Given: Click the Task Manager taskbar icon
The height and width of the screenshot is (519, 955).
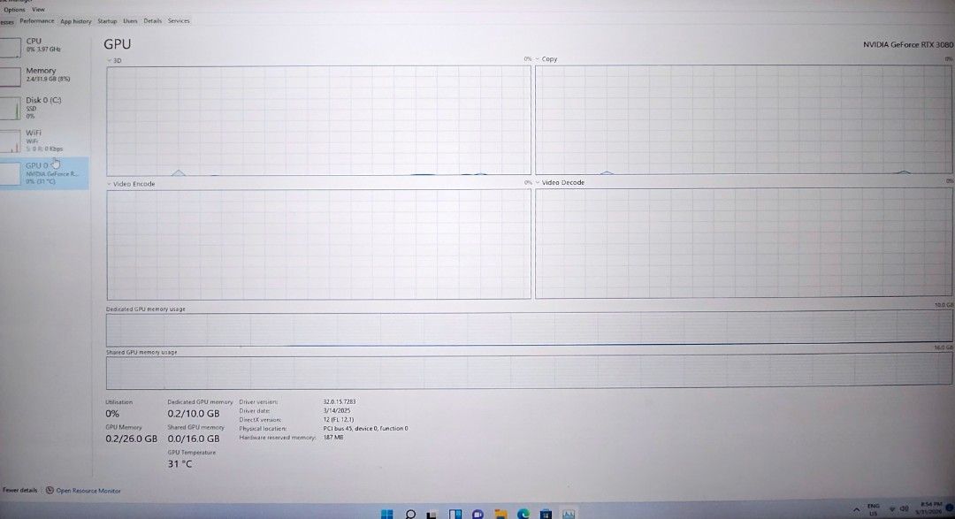Looking at the screenshot, I should [569, 515].
